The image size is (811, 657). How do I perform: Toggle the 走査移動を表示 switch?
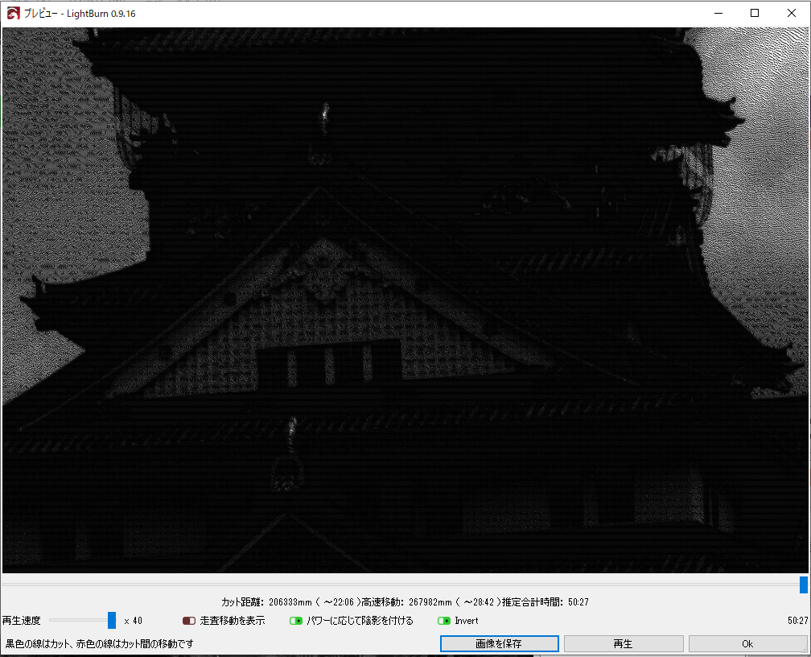pyautogui.click(x=189, y=621)
